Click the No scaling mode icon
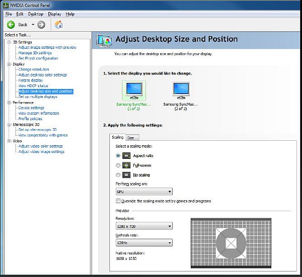This screenshot has height=277, width=302. [x=127, y=174]
